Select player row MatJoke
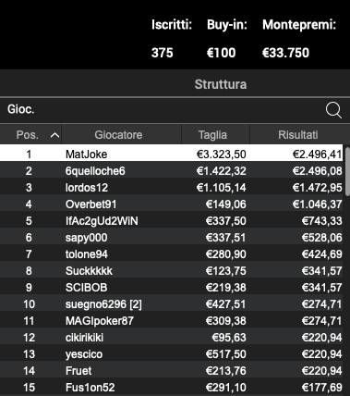The width and height of the screenshot is (350, 396). pyautogui.click(x=171, y=154)
